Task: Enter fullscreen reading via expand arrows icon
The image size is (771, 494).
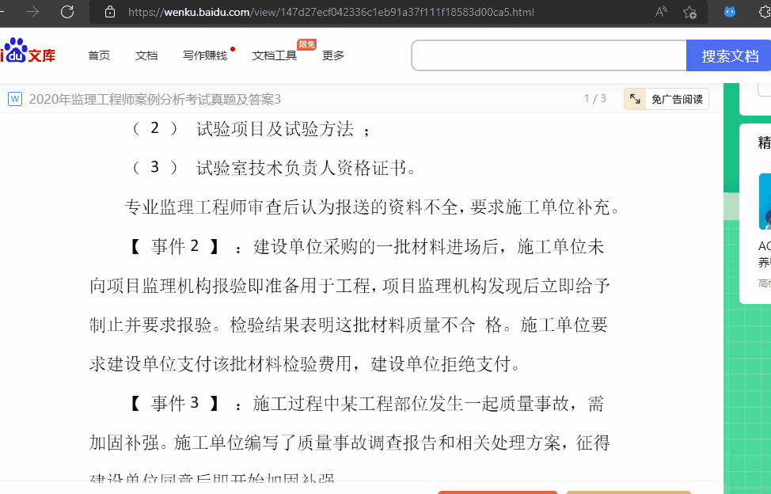Action: click(x=634, y=98)
